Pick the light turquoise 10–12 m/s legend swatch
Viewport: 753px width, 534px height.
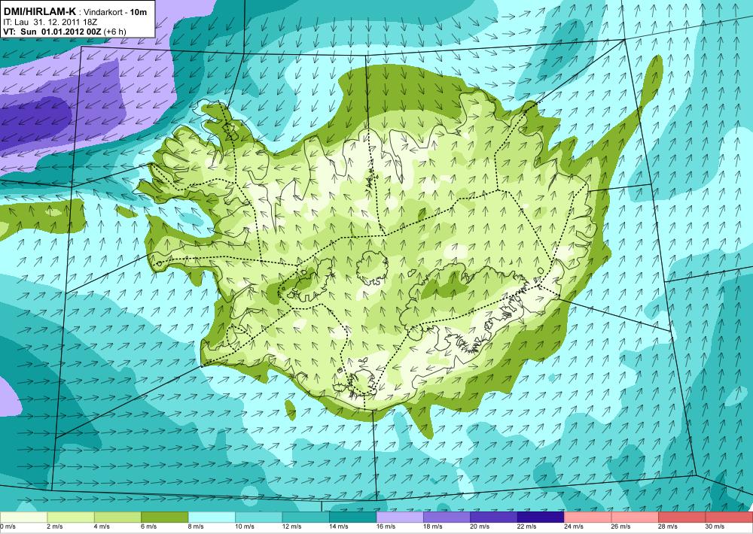[259, 517]
